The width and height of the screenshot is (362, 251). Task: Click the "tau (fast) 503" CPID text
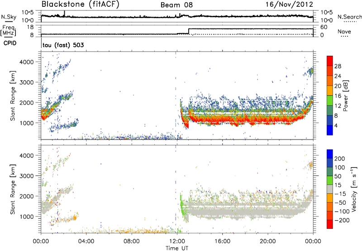(63, 45)
